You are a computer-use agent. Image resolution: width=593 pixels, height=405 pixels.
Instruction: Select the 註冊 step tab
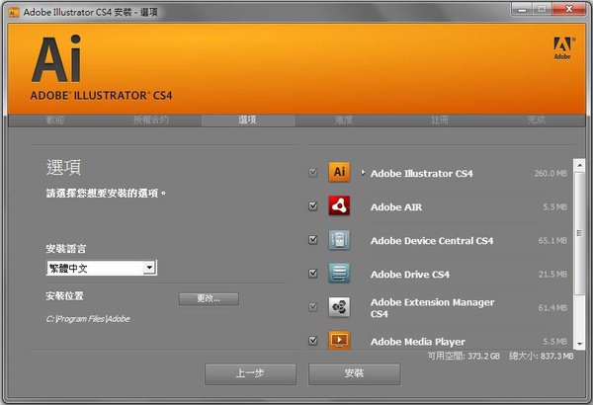pos(440,120)
